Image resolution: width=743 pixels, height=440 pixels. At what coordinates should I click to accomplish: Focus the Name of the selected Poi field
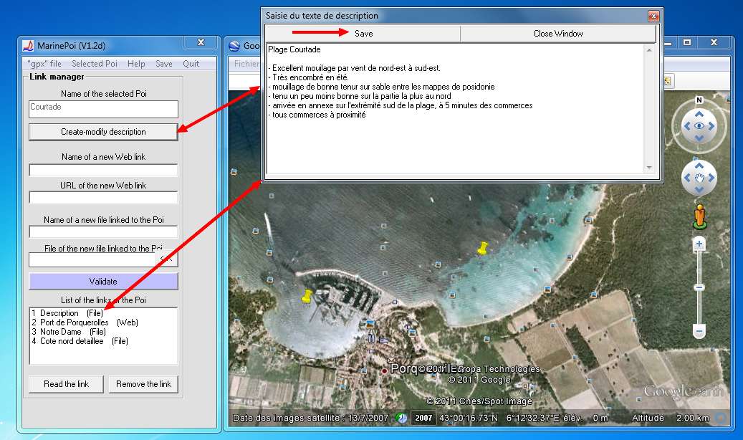(x=103, y=109)
